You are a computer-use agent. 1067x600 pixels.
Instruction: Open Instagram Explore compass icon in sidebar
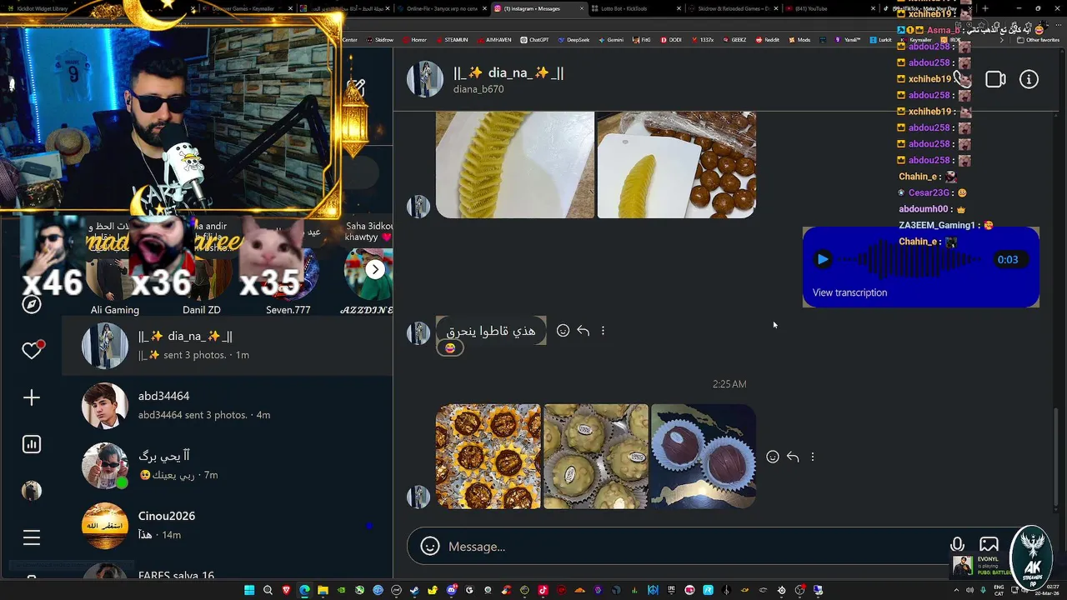pyautogui.click(x=32, y=304)
